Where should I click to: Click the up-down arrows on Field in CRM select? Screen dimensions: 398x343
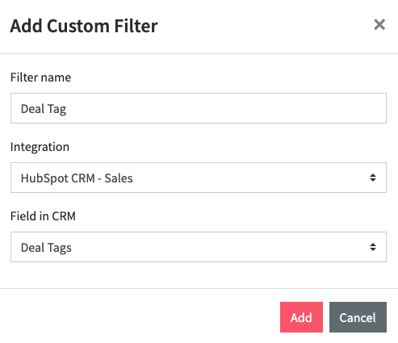373,247
